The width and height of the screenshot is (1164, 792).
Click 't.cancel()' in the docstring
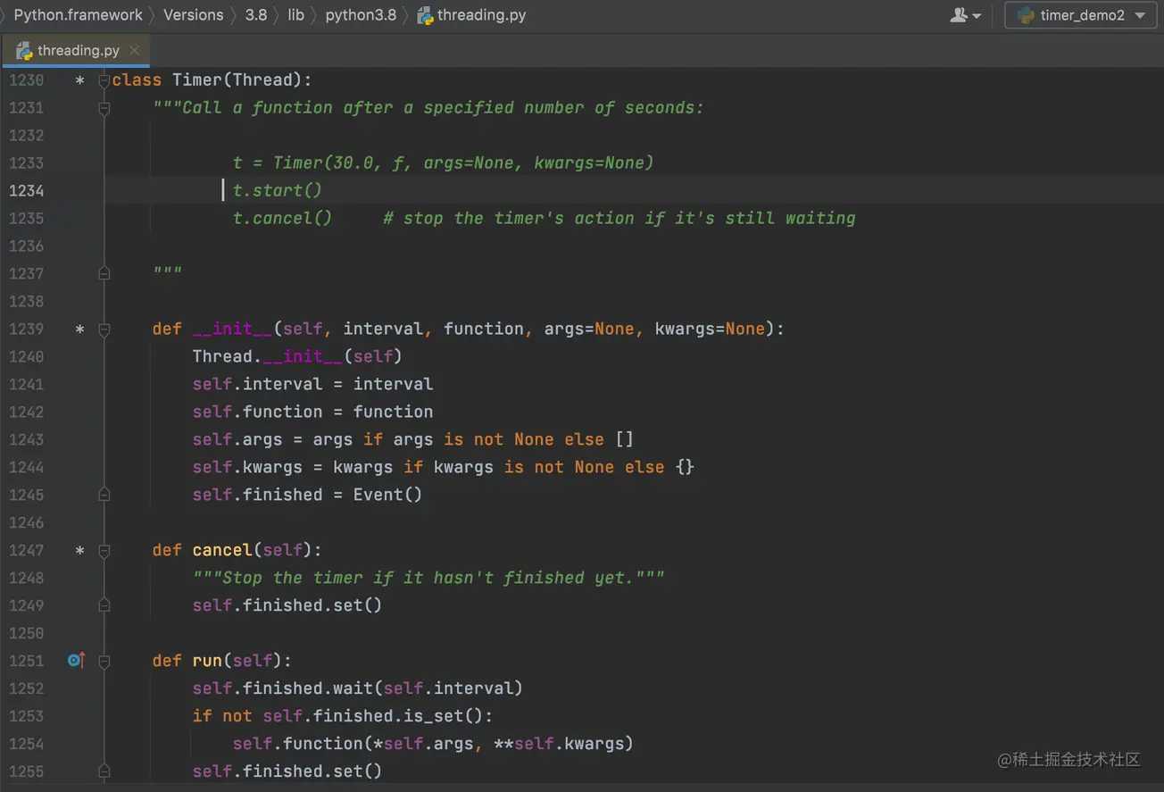[x=282, y=218]
